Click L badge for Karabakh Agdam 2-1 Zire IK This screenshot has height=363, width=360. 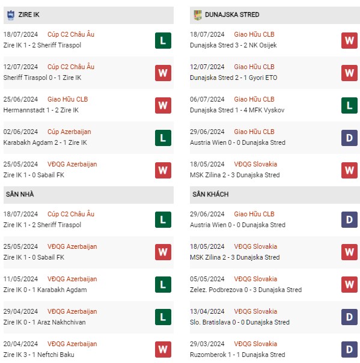163,138
